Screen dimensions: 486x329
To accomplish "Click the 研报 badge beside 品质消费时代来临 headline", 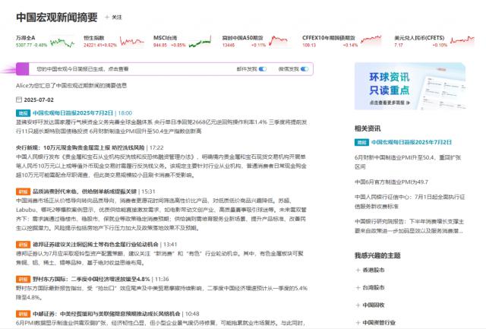I will (x=23, y=191).
